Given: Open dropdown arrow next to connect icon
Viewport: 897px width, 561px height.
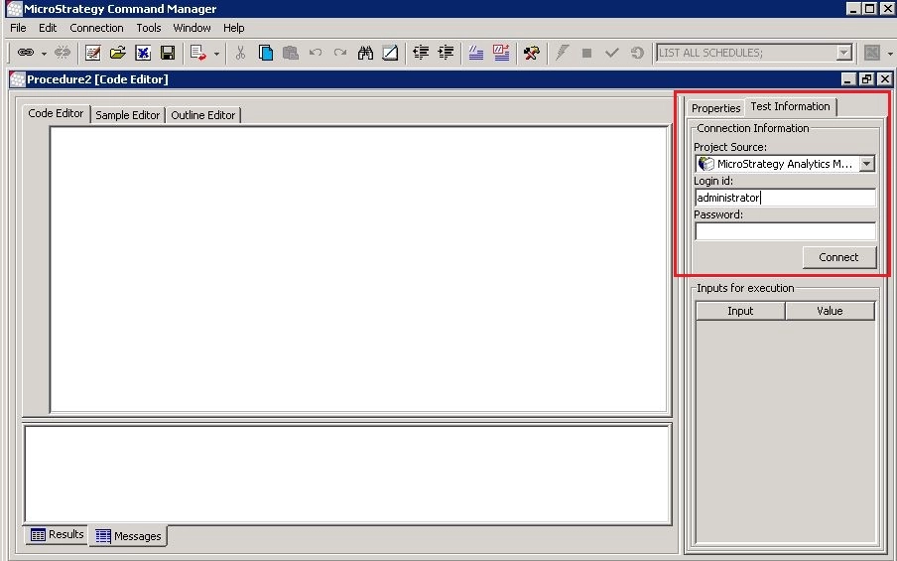Looking at the screenshot, I should 45,54.
